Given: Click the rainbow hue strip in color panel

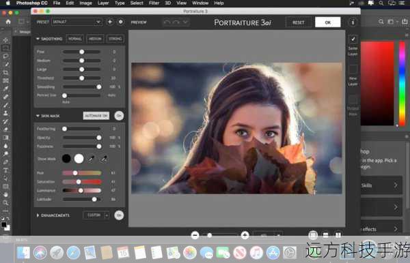Looking at the screenshot, I should [402, 84].
